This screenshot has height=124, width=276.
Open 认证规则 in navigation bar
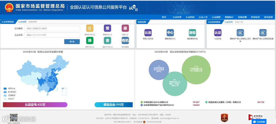[x=216, y=17]
